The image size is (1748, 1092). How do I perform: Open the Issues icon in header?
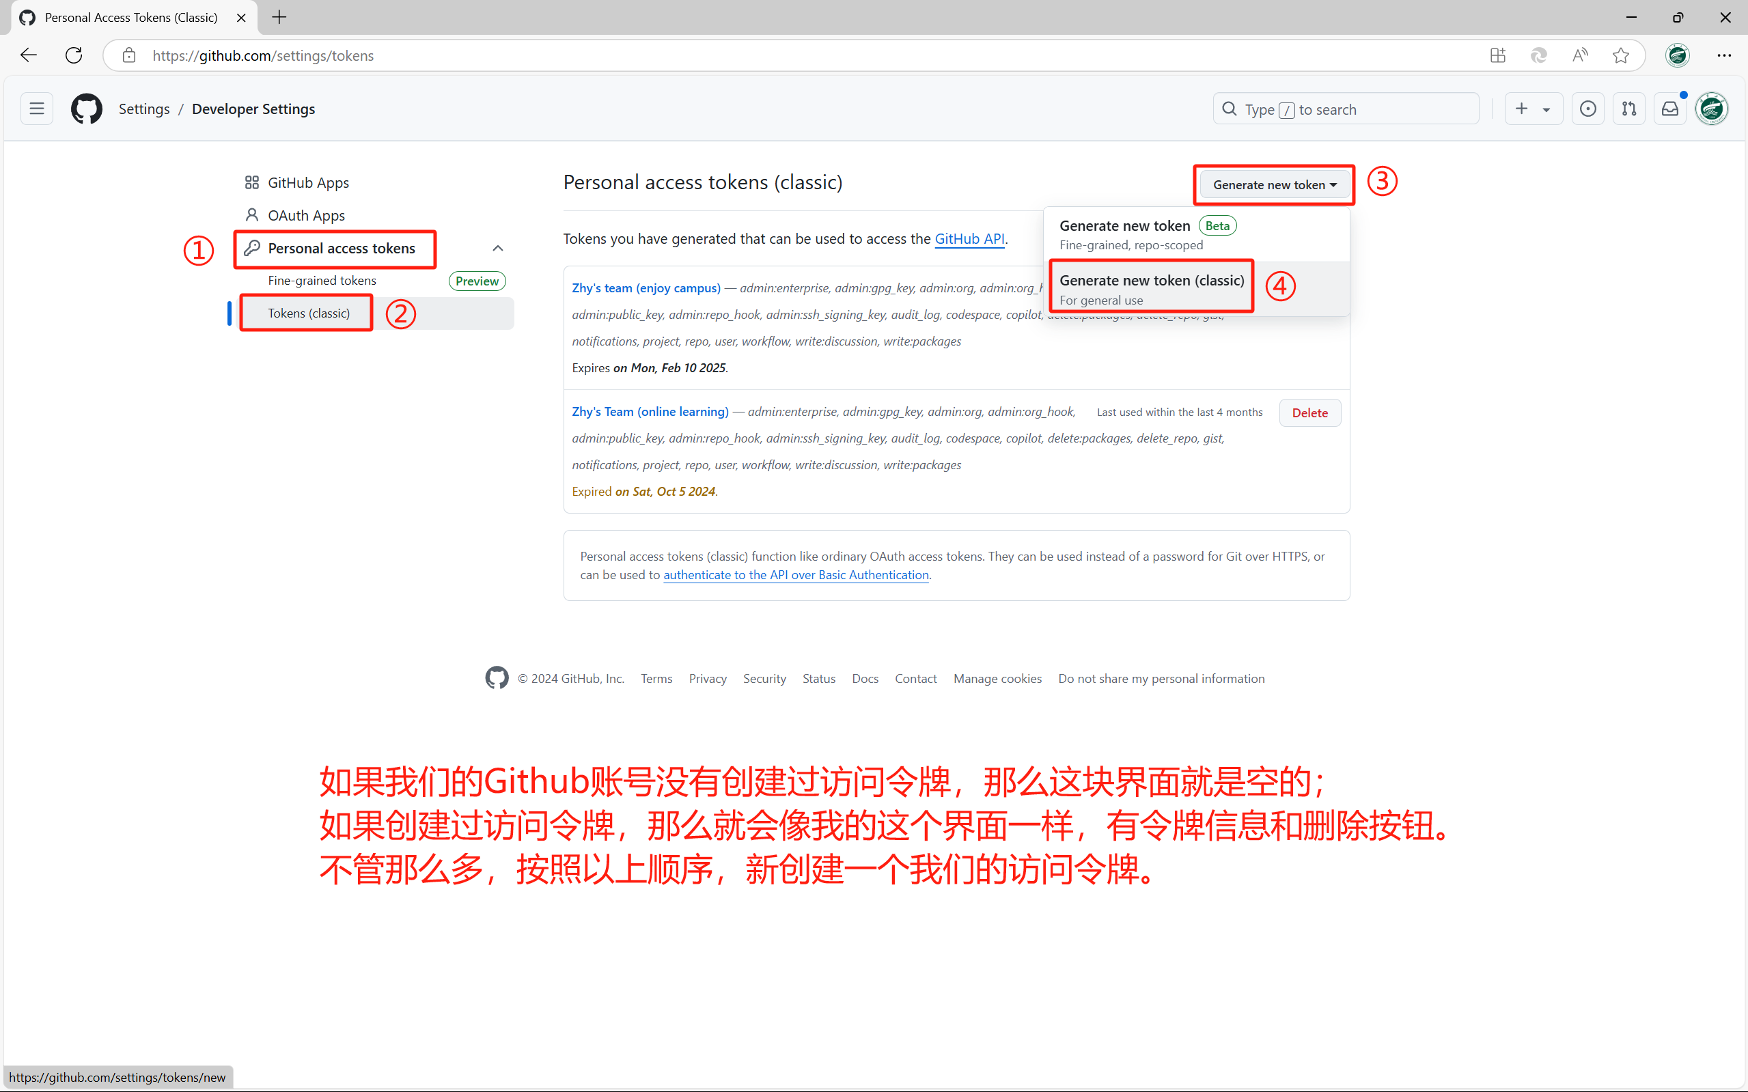pos(1587,109)
